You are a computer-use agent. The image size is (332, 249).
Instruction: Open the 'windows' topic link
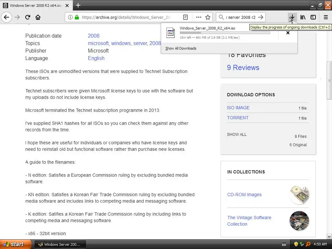coord(121,43)
